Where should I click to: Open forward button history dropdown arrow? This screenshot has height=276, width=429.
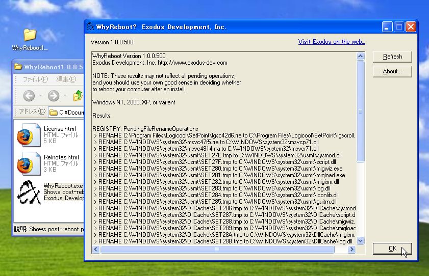[65, 96]
